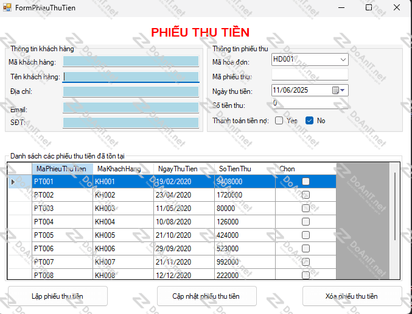Screen dimensions: 412x314
Task: Expand the Mã hóa đơn combo box
Action: (343, 60)
